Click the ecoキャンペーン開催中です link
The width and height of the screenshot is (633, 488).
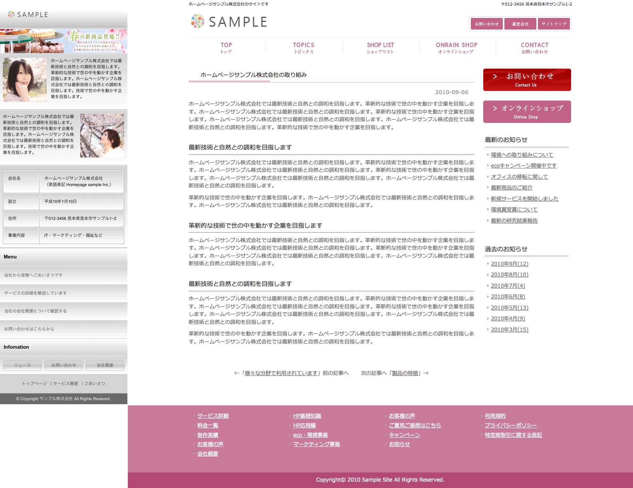(x=523, y=166)
